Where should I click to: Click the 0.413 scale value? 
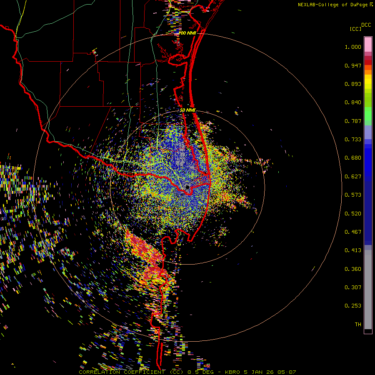tap(353, 250)
